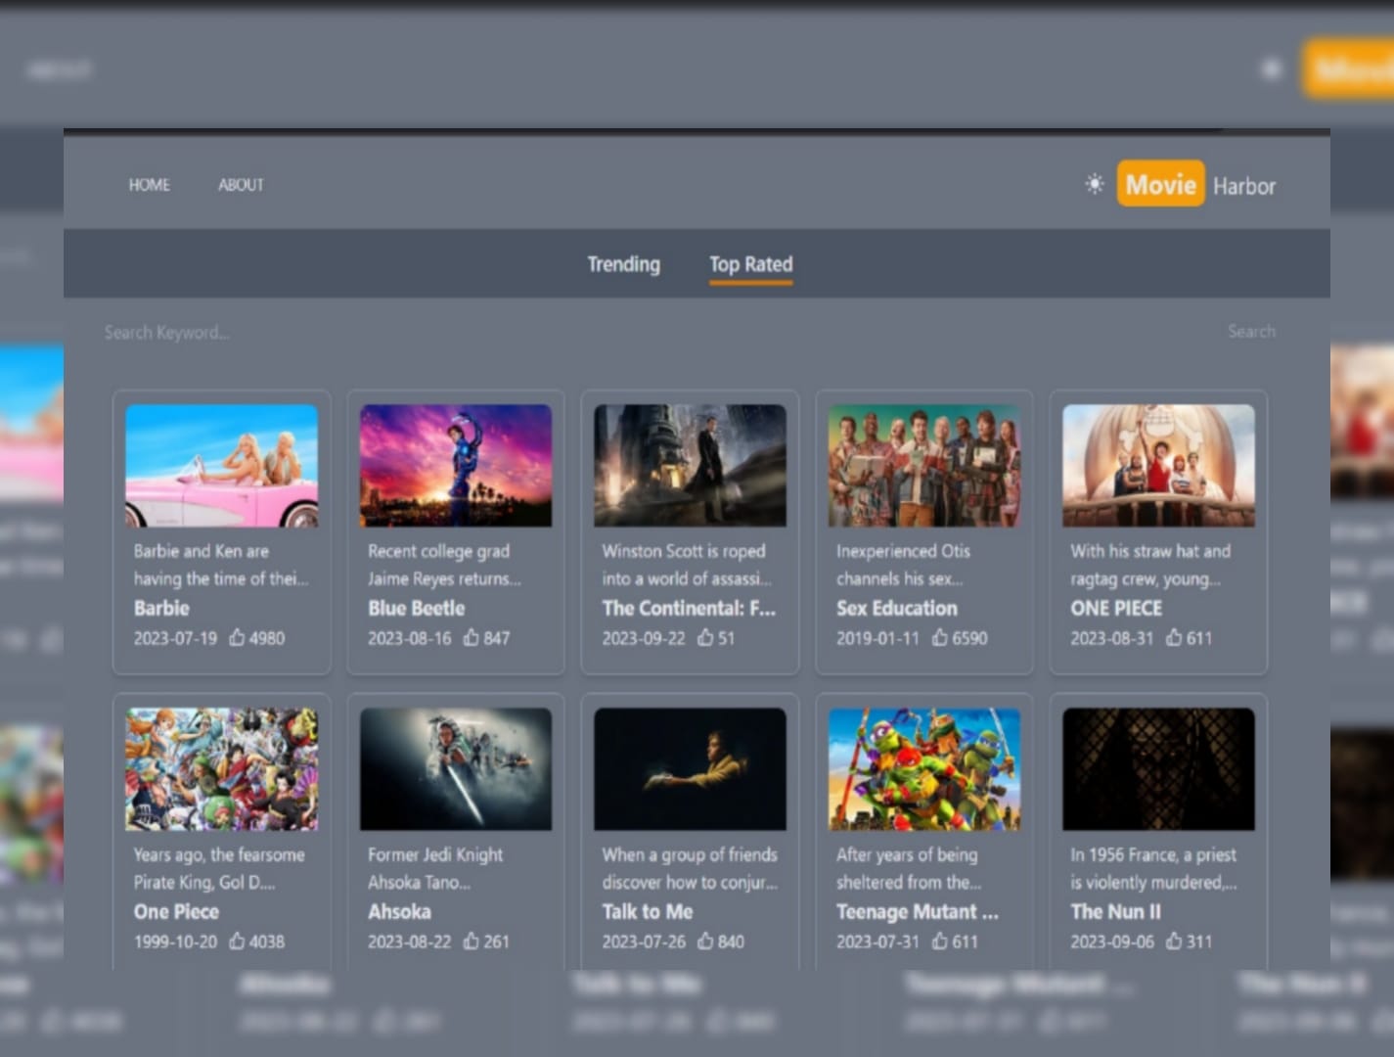Click the Search button
The image size is (1394, 1057).
pos(1251,332)
